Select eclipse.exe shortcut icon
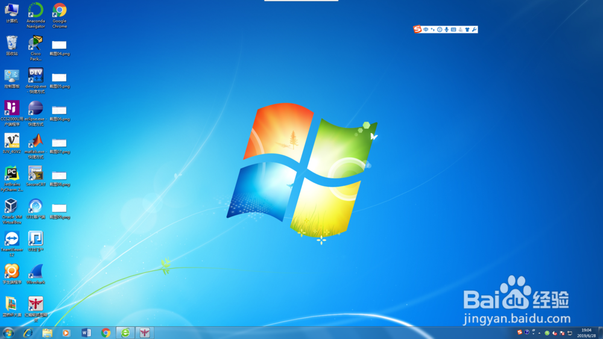 [36, 113]
